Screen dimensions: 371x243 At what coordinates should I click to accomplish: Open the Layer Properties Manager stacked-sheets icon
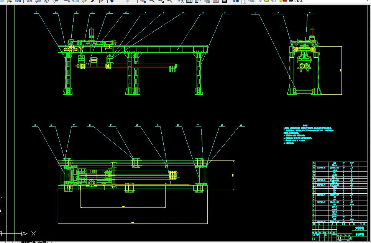pyautogui.click(x=251, y=1)
